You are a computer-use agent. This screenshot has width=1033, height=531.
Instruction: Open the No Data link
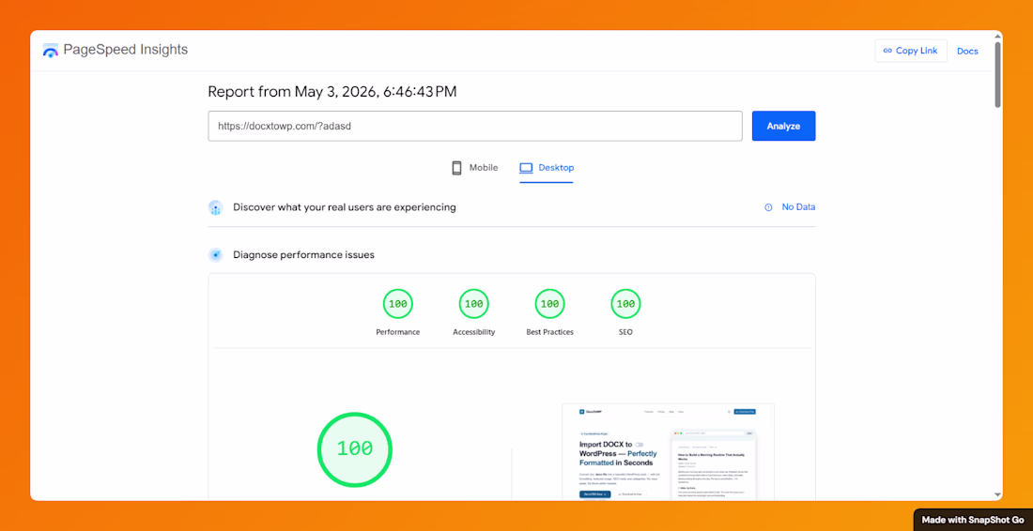click(x=798, y=207)
